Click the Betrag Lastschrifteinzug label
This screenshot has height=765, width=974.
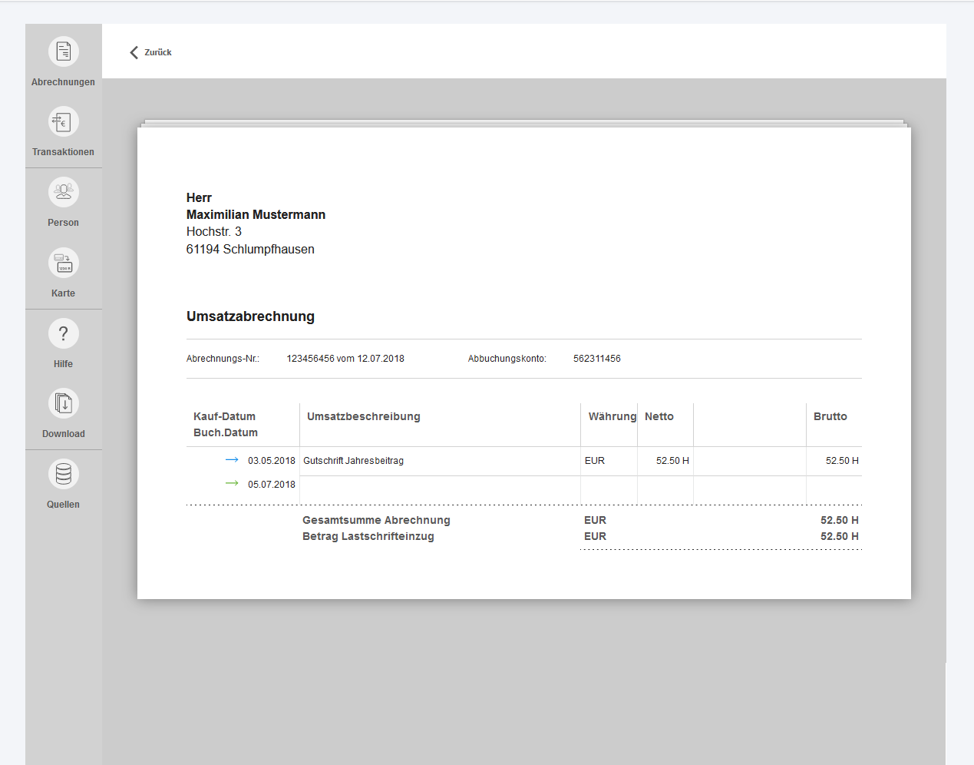pos(368,536)
